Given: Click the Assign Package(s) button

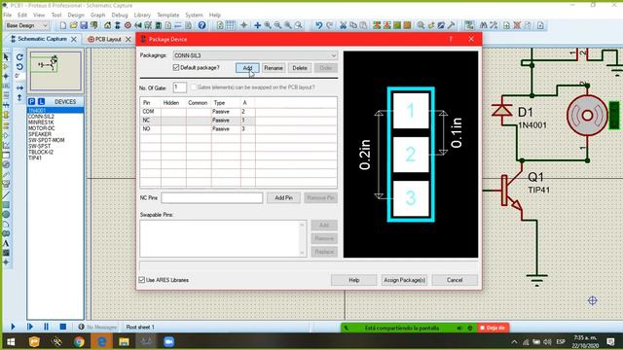Looking at the screenshot, I should 405,280.
